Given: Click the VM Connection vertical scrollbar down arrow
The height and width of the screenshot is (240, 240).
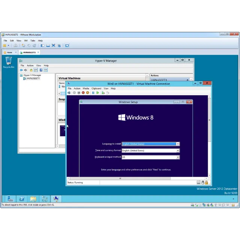Looking at the screenshot, I should [x=209, y=175].
